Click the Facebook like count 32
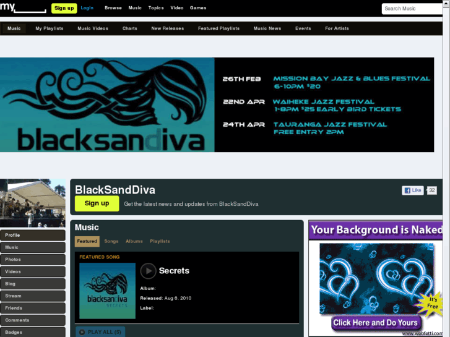This screenshot has width=450, height=337. click(x=432, y=190)
